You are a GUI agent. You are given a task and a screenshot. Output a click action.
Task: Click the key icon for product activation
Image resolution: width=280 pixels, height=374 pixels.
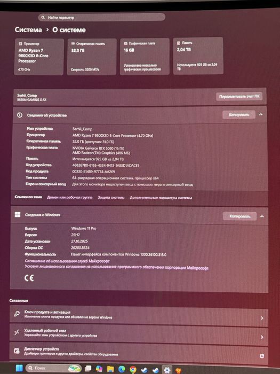point(17,314)
